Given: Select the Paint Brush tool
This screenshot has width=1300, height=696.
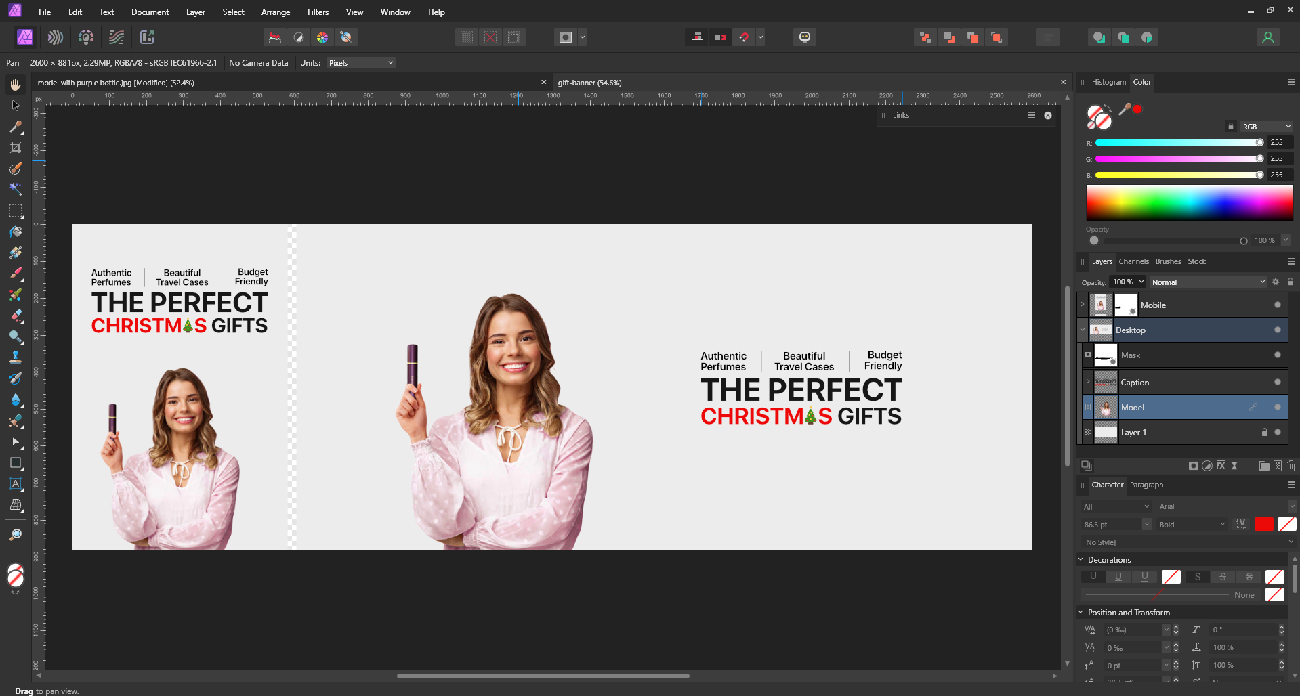Looking at the screenshot, I should [16, 274].
